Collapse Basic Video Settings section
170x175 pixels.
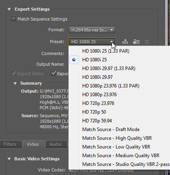pyautogui.click(x=9, y=159)
